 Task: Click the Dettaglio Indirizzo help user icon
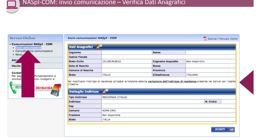point(105,91)
